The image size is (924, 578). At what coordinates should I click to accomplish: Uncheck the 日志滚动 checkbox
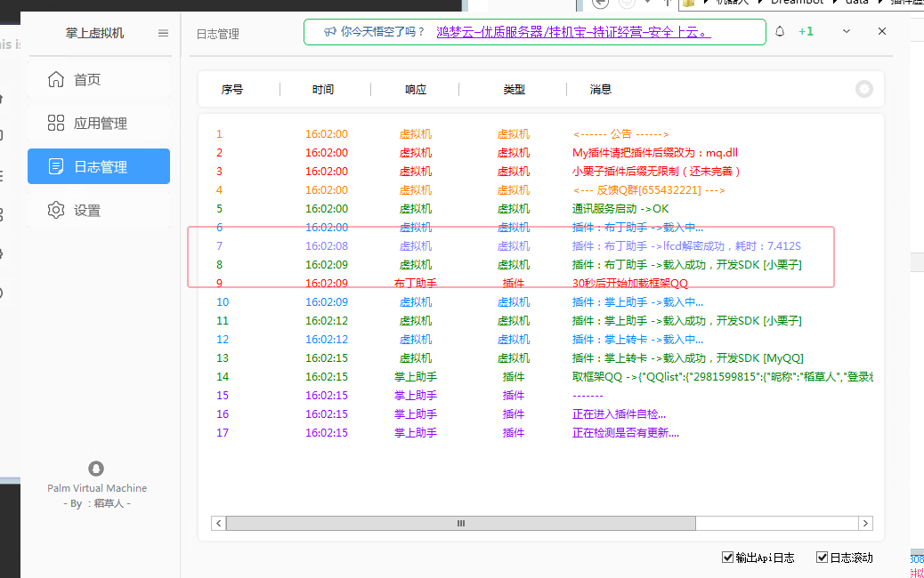(x=822, y=557)
